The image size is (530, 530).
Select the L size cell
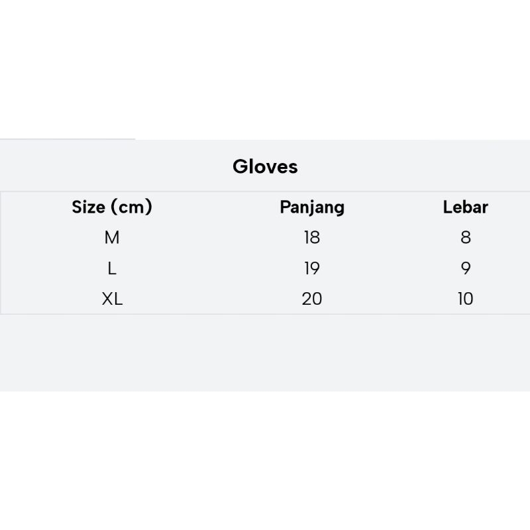[112, 268]
